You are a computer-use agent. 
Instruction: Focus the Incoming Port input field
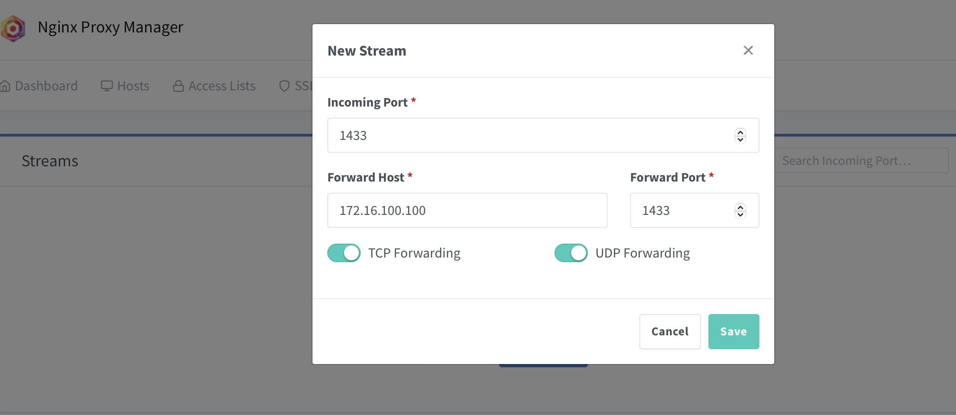543,135
